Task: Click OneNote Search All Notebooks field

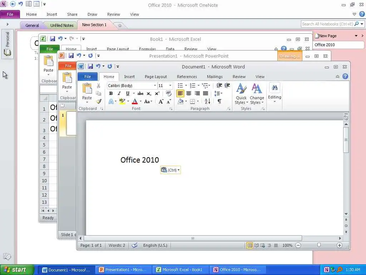Action: 327,24
